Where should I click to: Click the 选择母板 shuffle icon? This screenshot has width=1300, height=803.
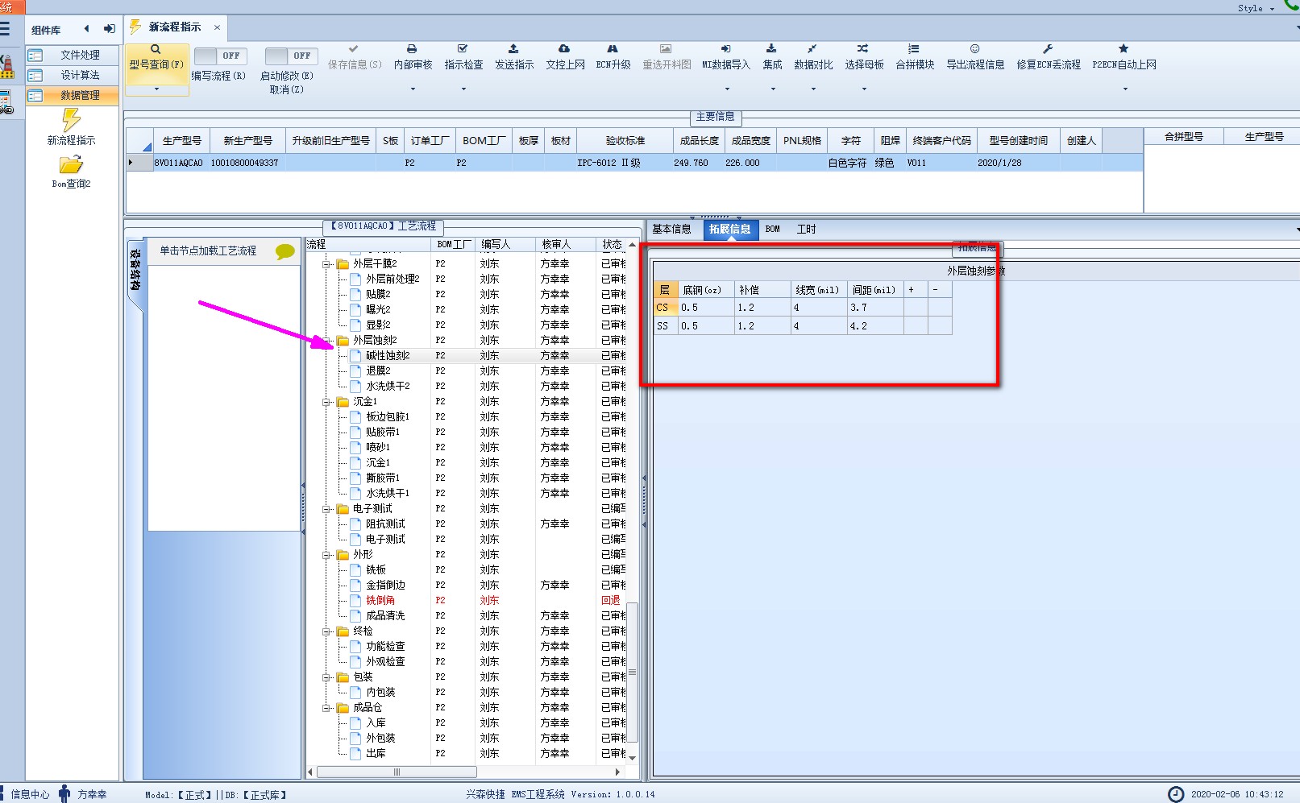pyautogui.click(x=863, y=49)
